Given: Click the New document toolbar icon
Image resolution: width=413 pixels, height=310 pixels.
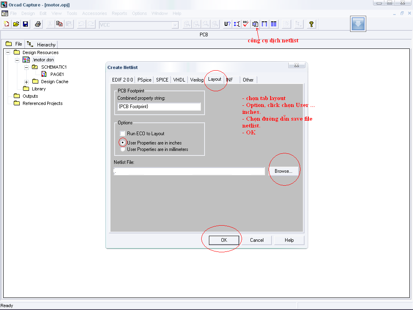Looking at the screenshot, I should coord(6,24).
